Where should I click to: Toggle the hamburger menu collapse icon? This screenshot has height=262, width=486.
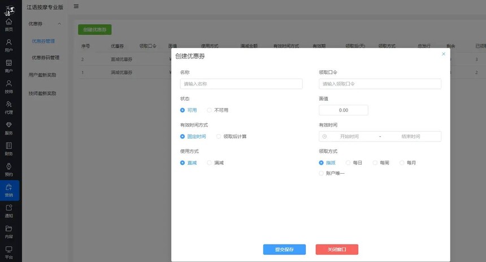(x=76, y=7)
